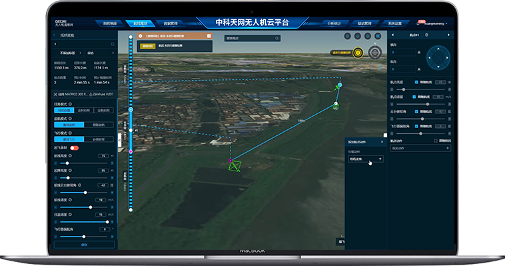The height and width of the screenshot is (266, 505).
Task: Click the 起降高度 slider handle
Action: pos(68,177)
